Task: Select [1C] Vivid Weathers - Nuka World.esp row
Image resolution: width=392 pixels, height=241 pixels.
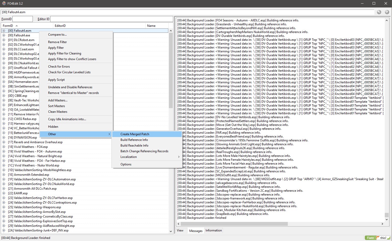Action: [x=85, y=165]
